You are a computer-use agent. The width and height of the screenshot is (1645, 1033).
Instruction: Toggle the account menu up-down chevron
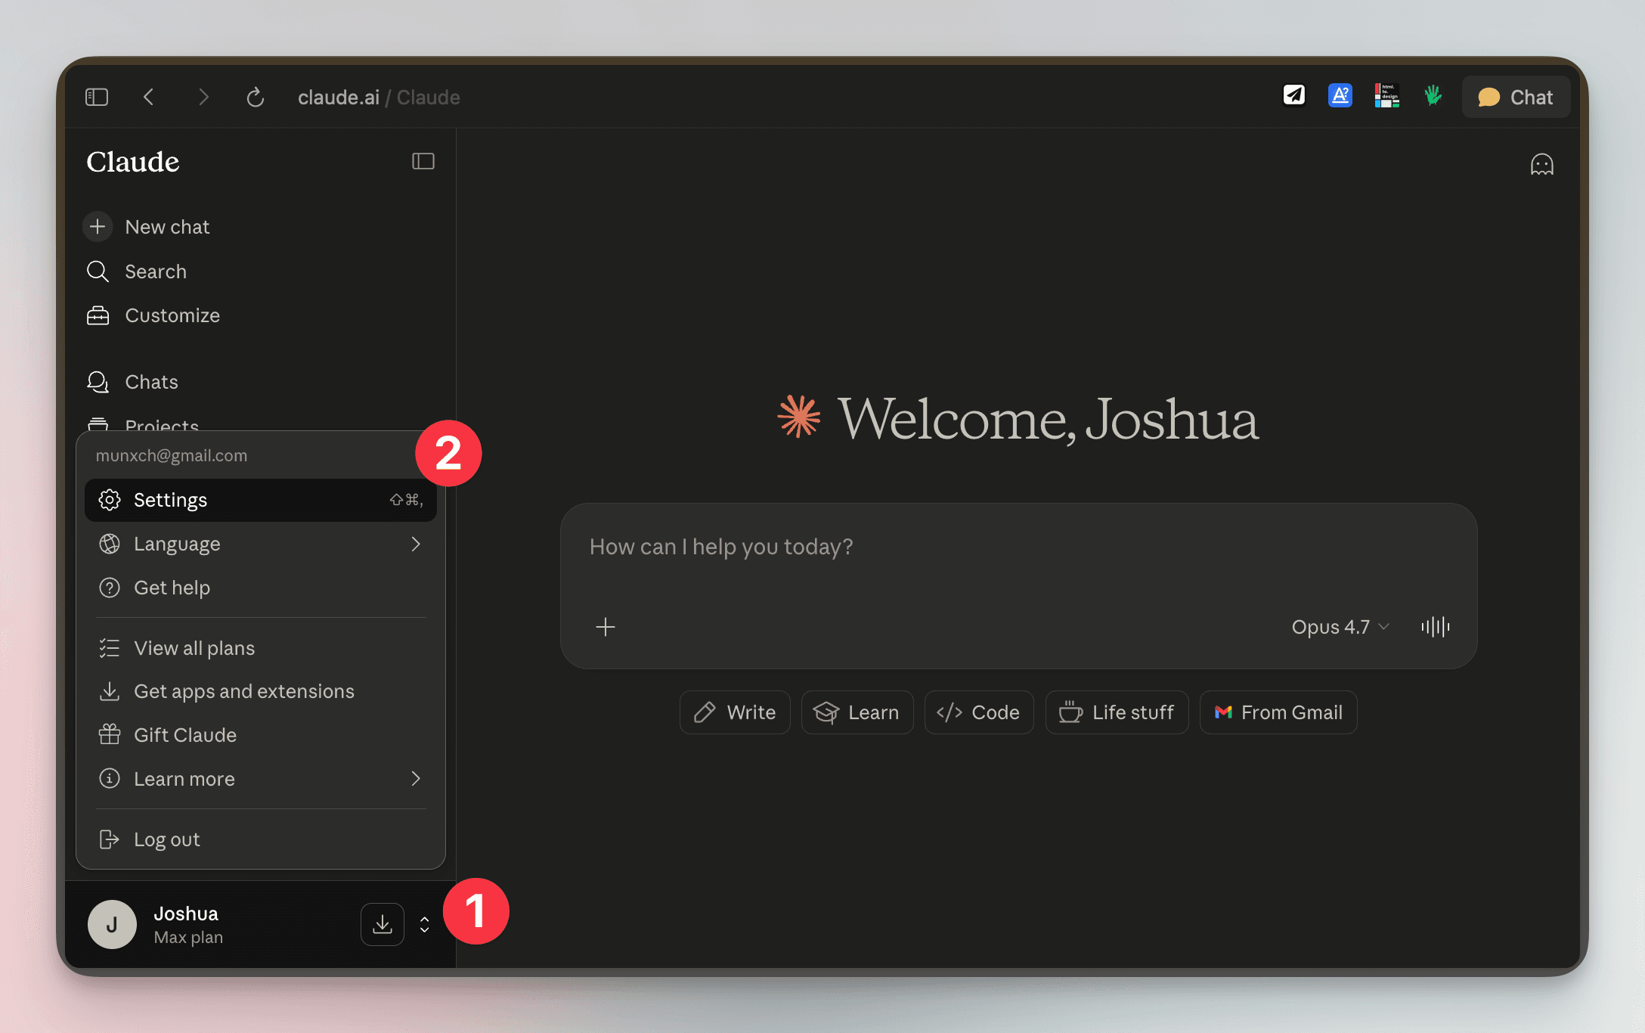[x=425, y=924]
